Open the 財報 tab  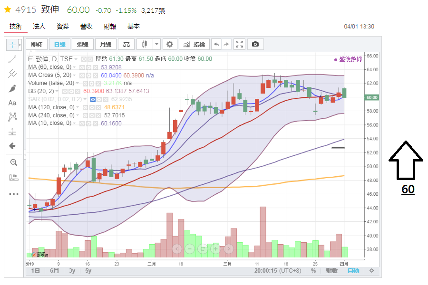(110, 27)
